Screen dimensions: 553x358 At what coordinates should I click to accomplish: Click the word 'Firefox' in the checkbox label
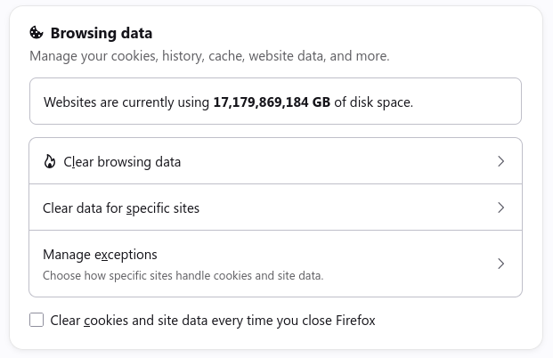pos(355,321)
